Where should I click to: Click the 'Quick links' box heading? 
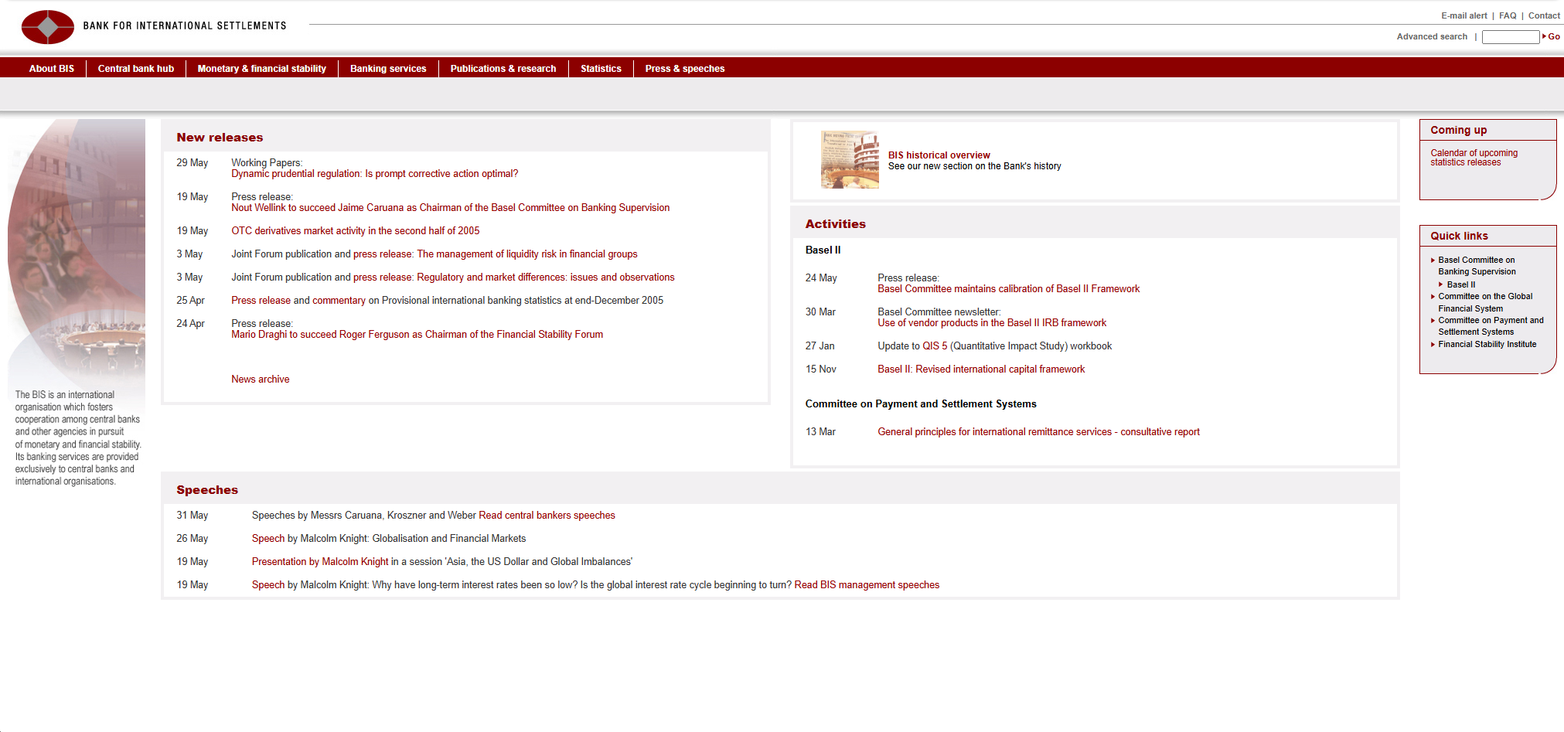pos(1459,236)
